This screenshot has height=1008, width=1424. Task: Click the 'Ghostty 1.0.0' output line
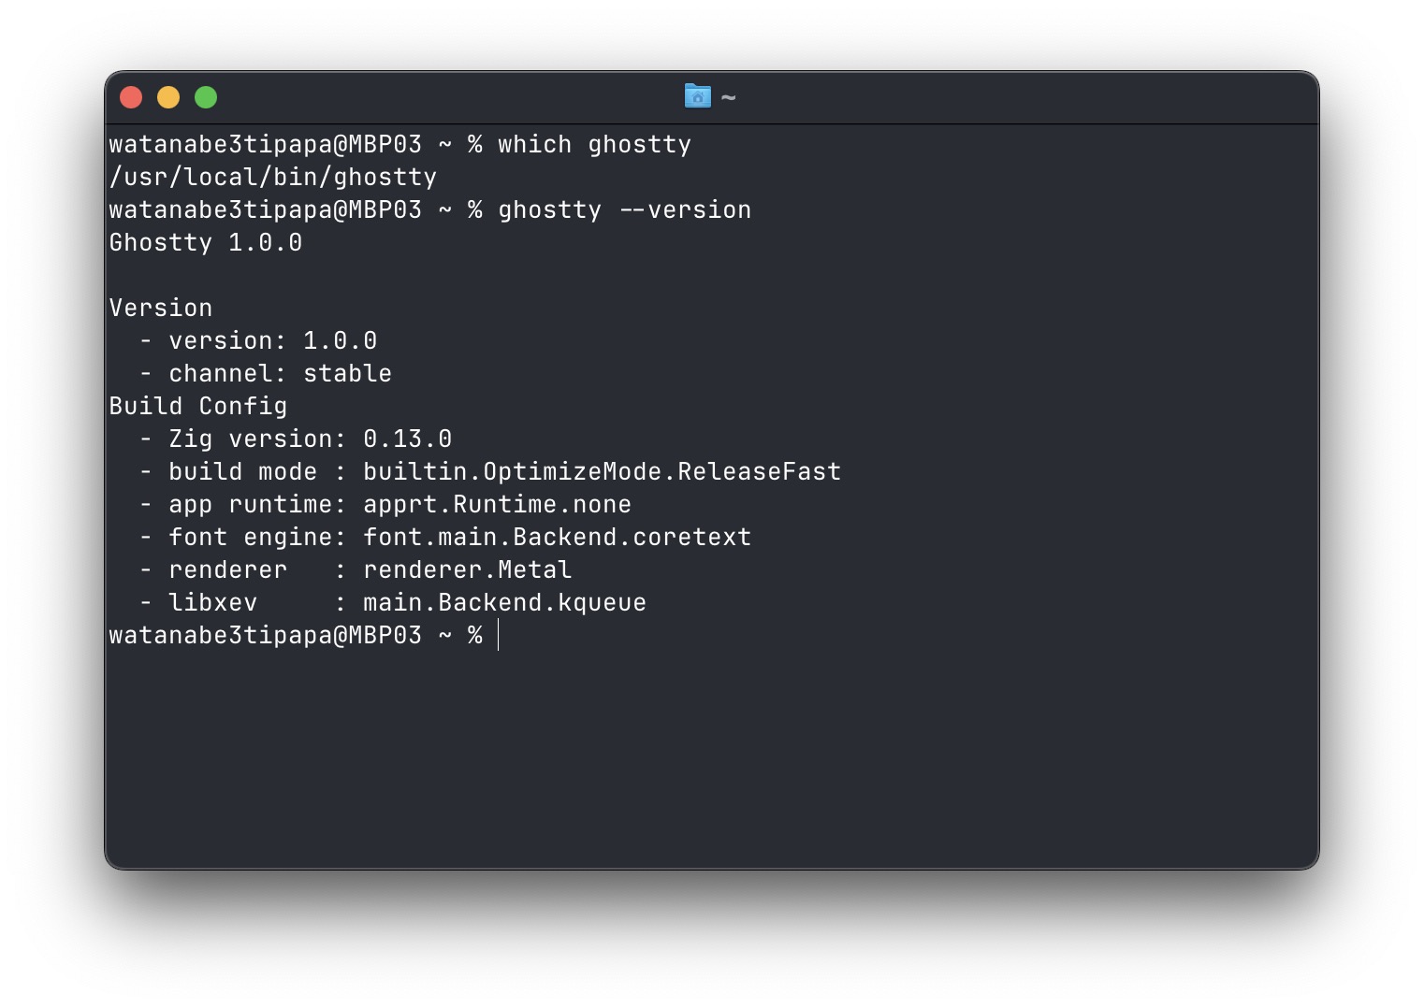[x=206, y=243]
